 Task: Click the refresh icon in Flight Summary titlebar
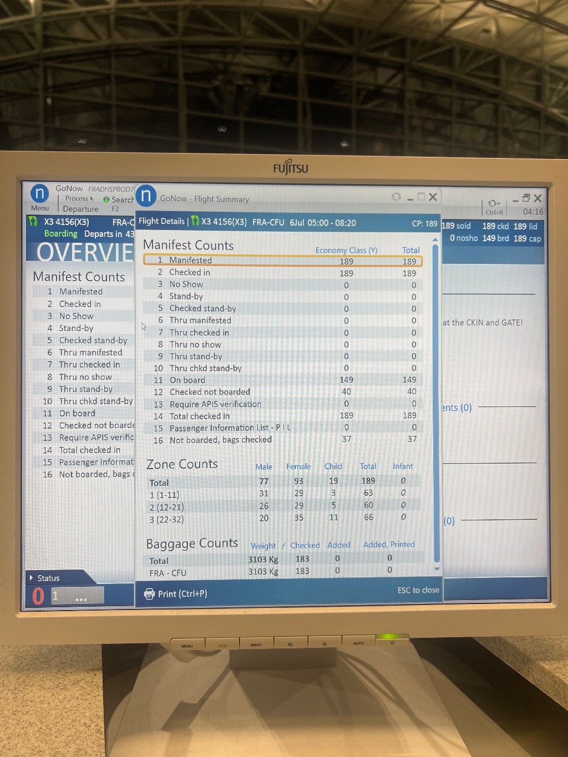coord(396,197)
